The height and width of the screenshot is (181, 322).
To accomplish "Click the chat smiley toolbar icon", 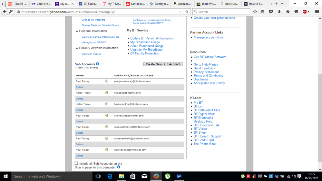I will click(296, 12).
